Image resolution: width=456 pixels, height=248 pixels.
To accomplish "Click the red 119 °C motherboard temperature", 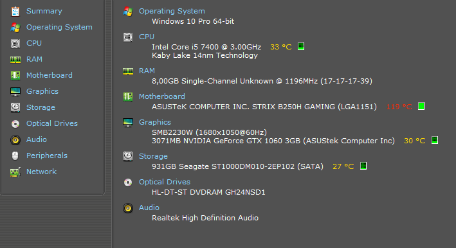I will (x=399, y=107).
